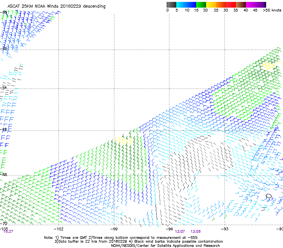
Task: Click the '-99' longitude axis label
Action: (114, 229)
